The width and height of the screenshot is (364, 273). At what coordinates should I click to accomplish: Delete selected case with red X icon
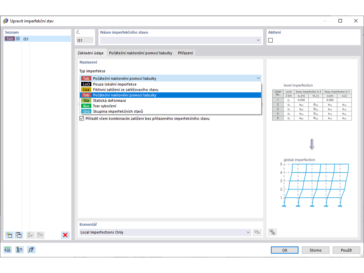coord(65,235)
